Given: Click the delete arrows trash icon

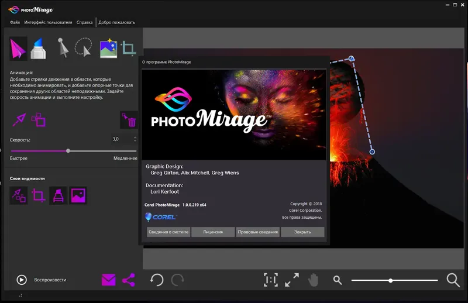Looking at the screenshot, I should coord(129,120).
